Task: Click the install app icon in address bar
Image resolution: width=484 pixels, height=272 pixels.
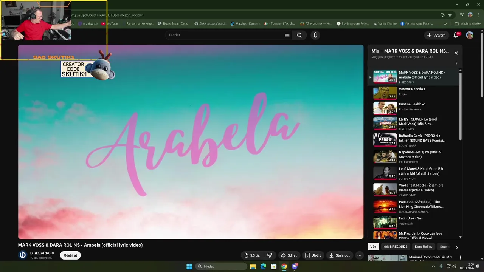Action: [x=442, y=15]
